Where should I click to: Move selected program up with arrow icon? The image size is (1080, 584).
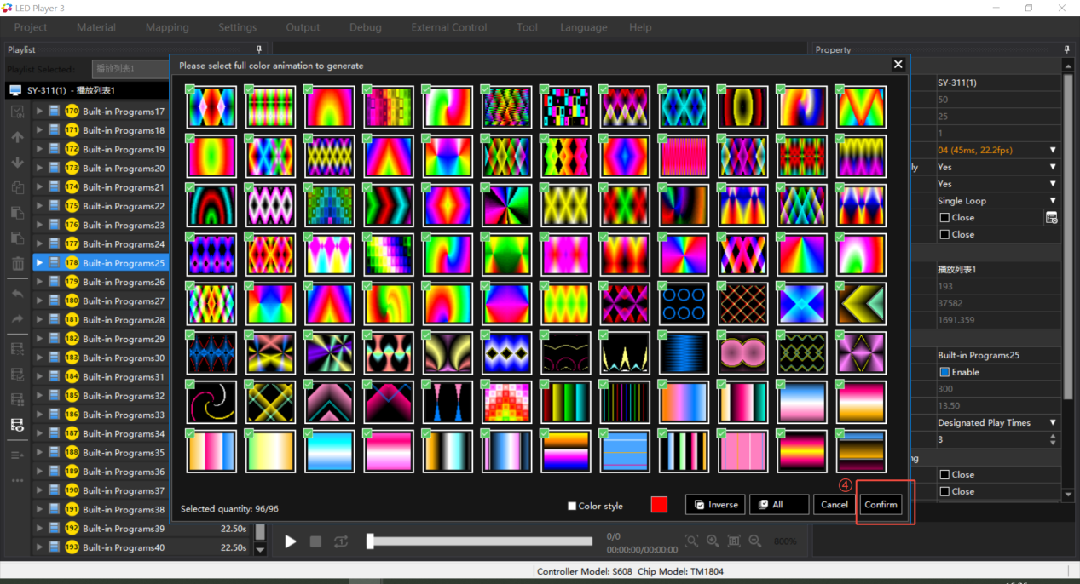[x=17, y=137]
